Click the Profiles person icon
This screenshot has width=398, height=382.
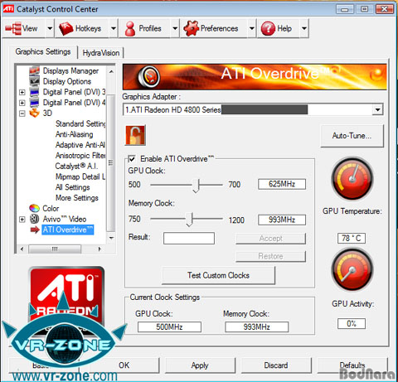(x=130, y=29)
